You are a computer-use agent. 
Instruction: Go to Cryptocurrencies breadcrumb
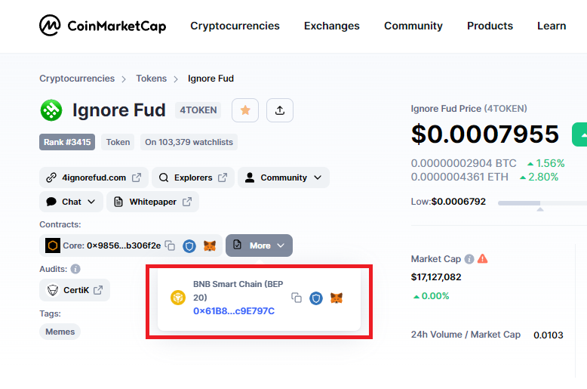click(x=77, y=79)
